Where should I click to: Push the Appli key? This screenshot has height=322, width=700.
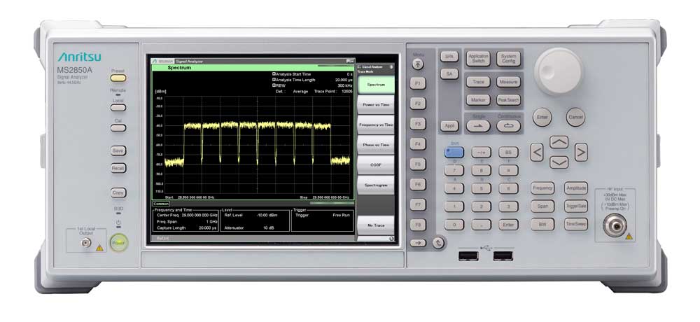[x=449, y=127]
